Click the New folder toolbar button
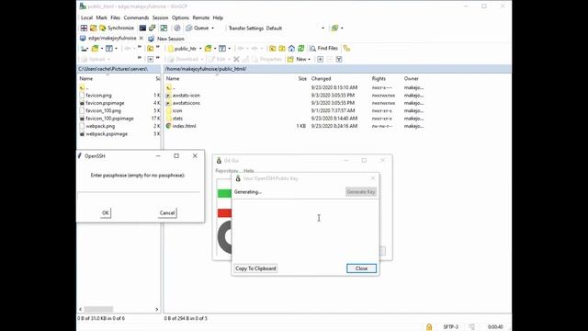The height and width of the screenshot is (331, 588). coord(297,59)
